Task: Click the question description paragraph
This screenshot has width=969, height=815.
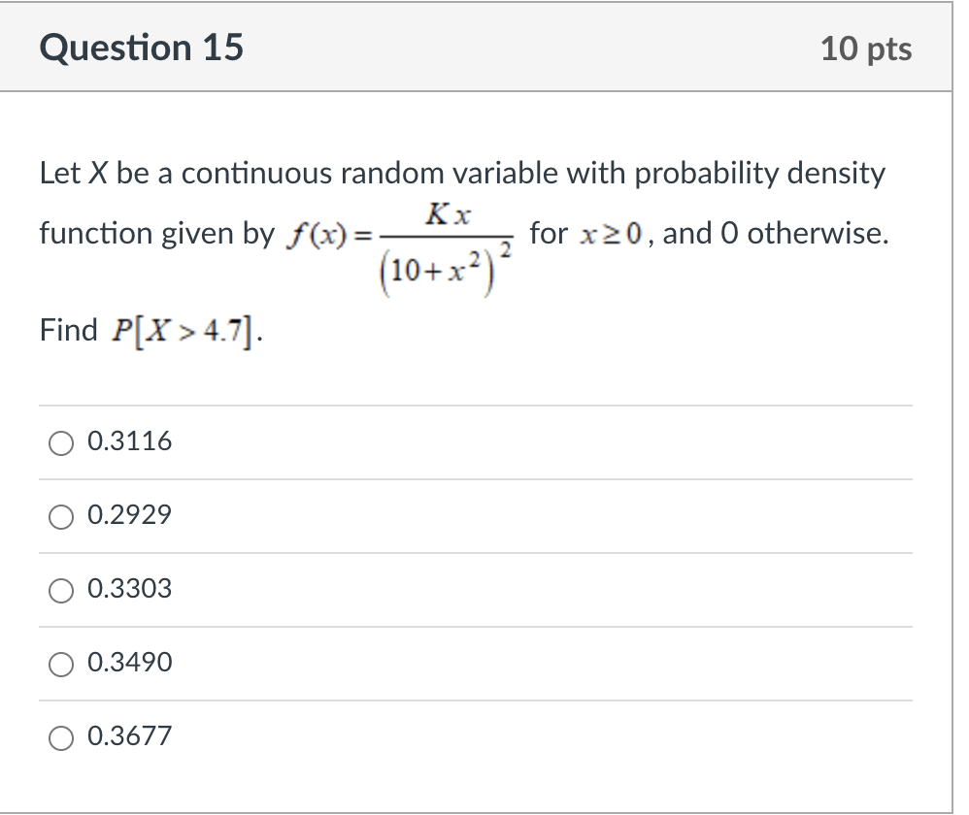Action: (462, 173)
